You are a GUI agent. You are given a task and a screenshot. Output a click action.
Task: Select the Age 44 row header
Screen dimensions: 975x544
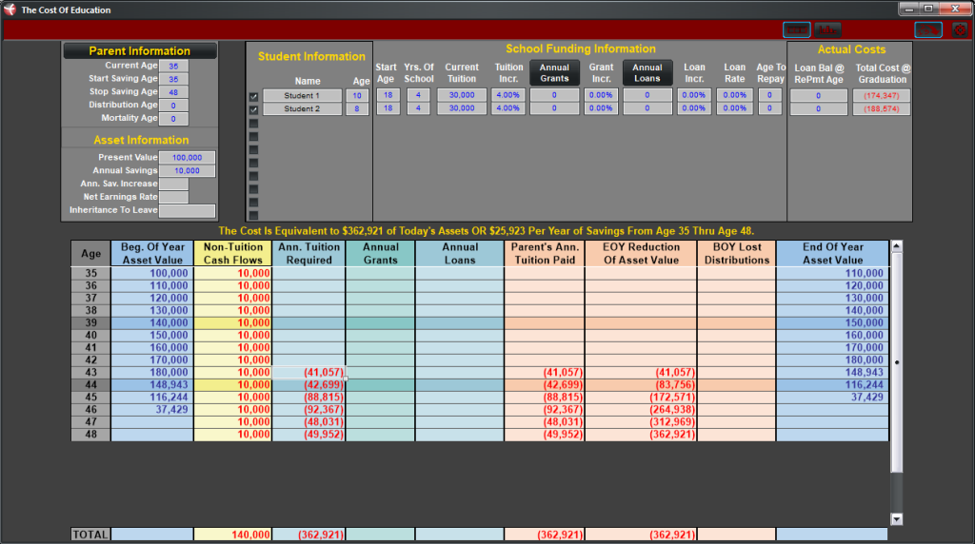90,385
